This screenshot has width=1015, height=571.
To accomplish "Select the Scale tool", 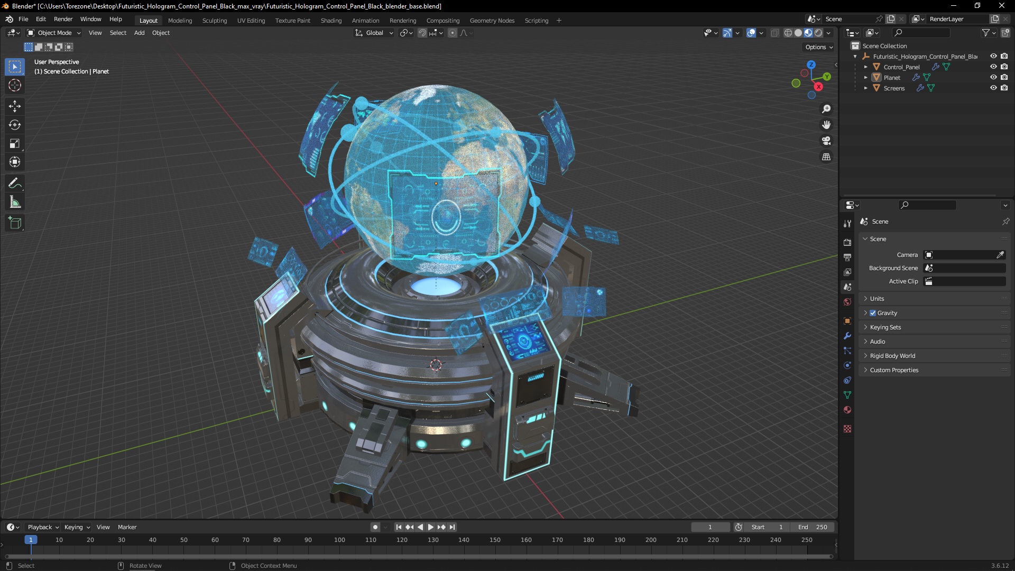I will 15,143.
